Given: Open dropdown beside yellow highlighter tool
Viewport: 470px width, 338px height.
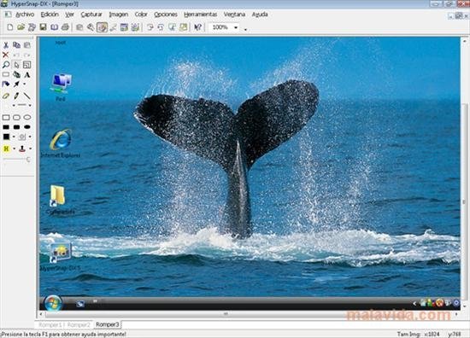Looking at the screenshot, I should pyautogui.click(x=14, y=149).
